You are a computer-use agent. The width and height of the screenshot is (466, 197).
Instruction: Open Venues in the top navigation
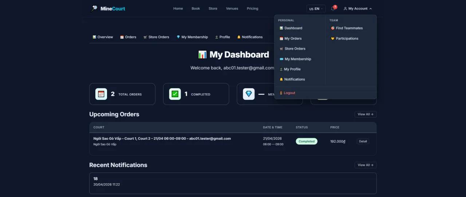pyautogui.click(x=232, y=9)
